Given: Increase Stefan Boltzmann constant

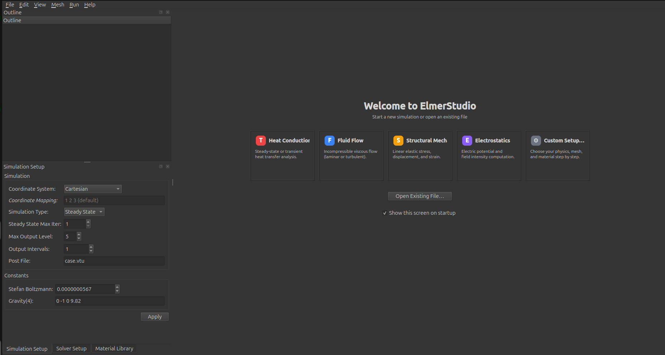Looking at the screenshot, I should (x=117, y=287).
